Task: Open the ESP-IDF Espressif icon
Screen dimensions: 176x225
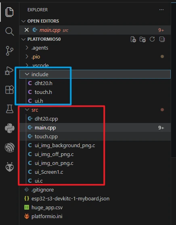Action: pos(10,147)
